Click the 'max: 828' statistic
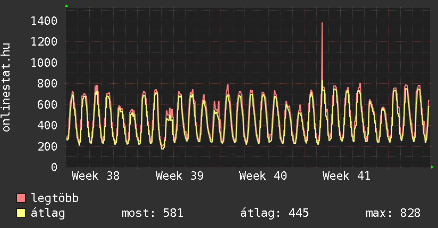 [x=393, y=213]
